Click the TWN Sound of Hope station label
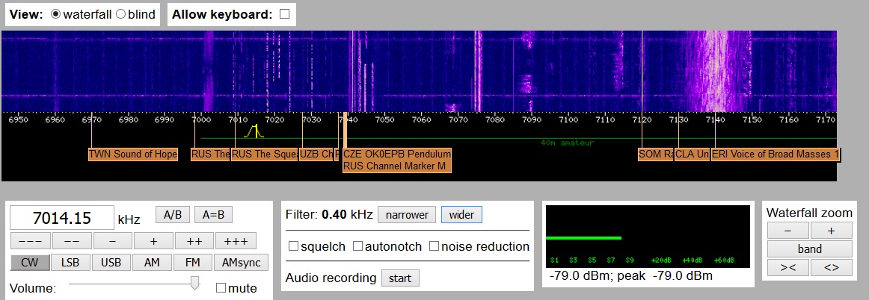Screen dimensions: 869x300 133,154
